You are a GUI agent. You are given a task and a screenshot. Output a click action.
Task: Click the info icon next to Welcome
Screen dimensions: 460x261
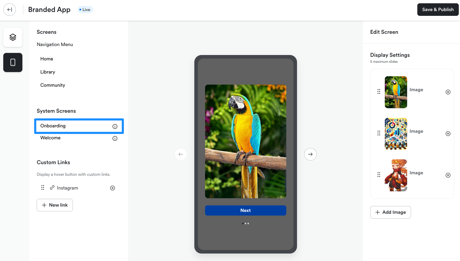tap(115, 138)
